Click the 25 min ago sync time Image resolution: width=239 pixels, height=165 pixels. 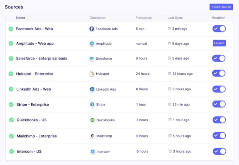pyautogui.click(x=181, y=104)
